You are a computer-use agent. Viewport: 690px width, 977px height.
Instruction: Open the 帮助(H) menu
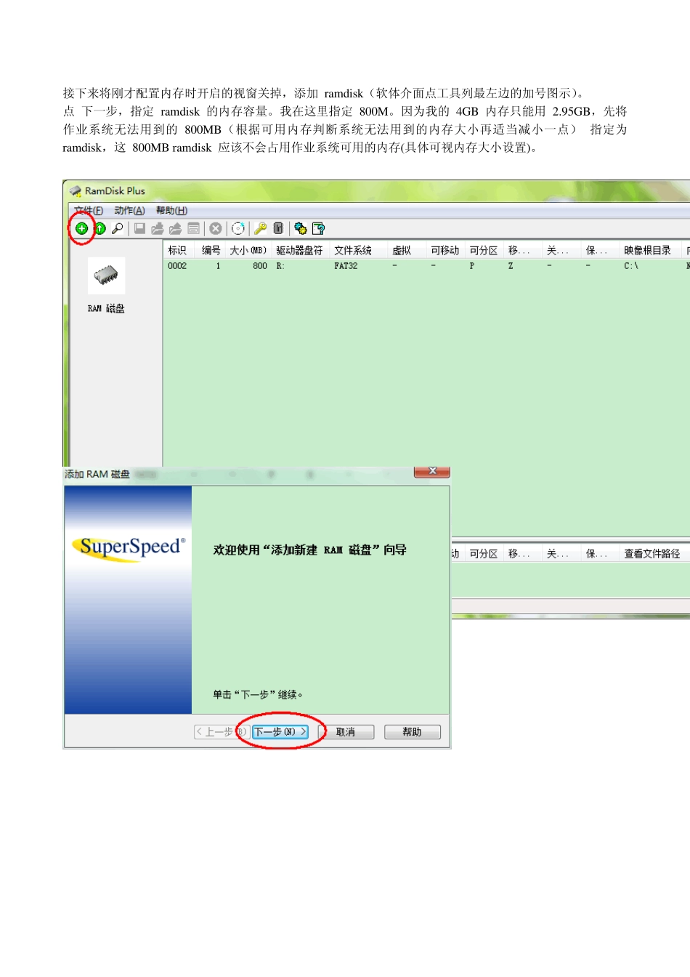(x=171, y=211)
